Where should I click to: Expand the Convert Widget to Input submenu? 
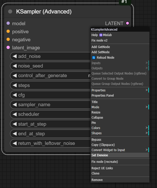(x=120, y=150)
